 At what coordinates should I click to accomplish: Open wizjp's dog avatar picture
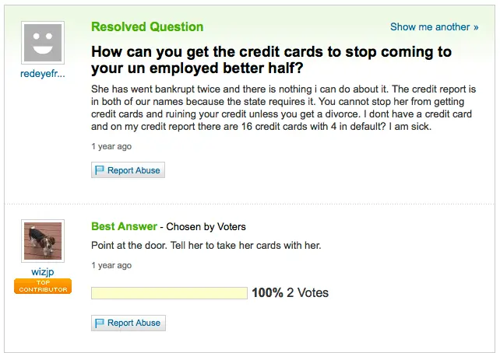pyautogui.click(x=43, y=241)
